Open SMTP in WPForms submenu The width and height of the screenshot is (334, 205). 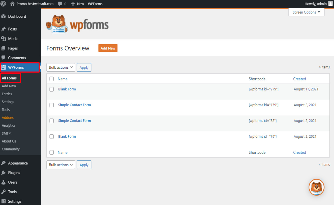6,133
